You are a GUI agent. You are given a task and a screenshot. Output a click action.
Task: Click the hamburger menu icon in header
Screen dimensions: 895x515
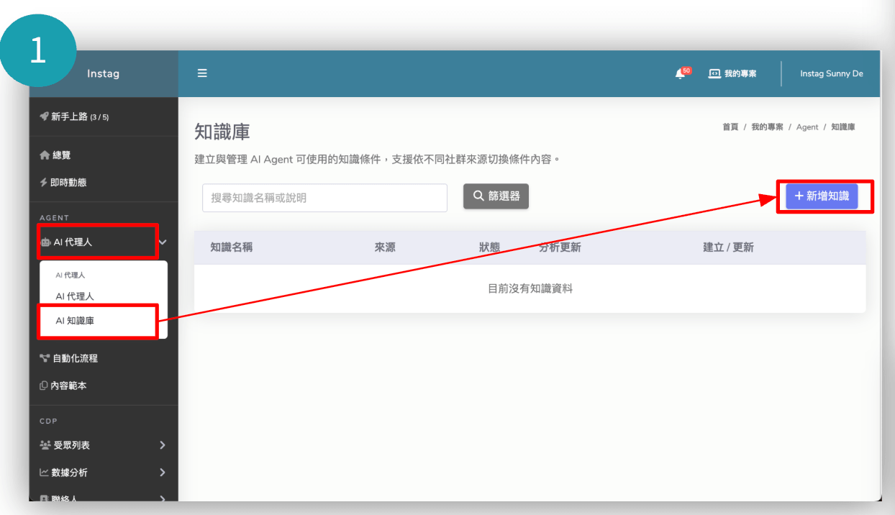[202, 73]
